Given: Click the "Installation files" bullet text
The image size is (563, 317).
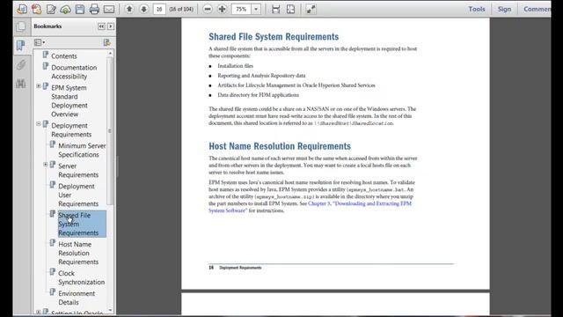Looking at the screenshot, I should [x=235, y=66].
